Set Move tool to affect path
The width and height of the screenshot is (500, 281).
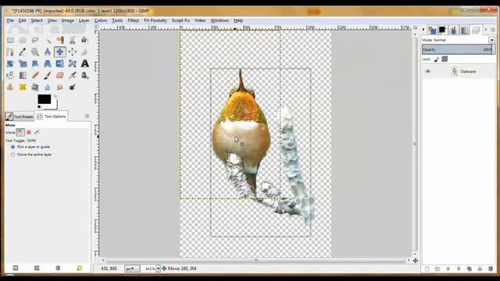click(37, 132)
